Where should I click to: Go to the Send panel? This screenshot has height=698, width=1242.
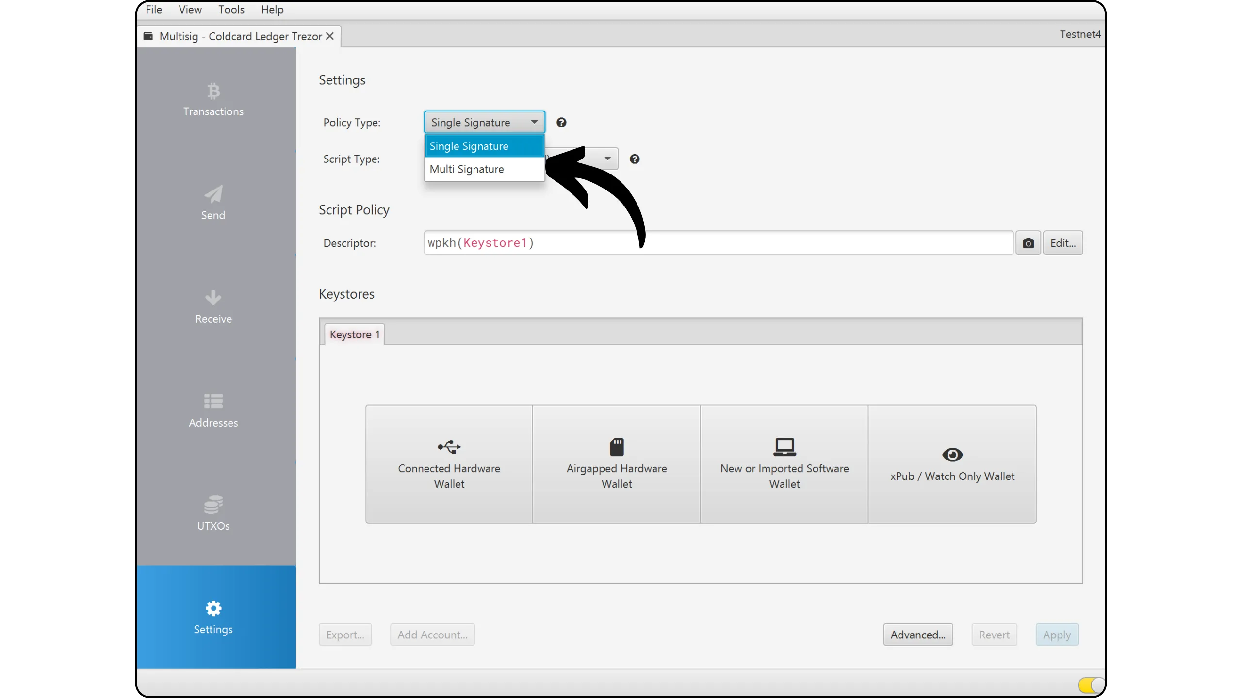[x=213, y=204]
